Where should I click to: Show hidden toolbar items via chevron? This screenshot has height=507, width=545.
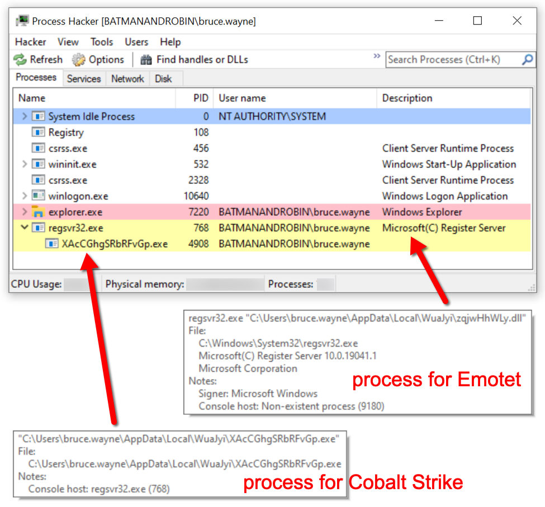[377, 56]
